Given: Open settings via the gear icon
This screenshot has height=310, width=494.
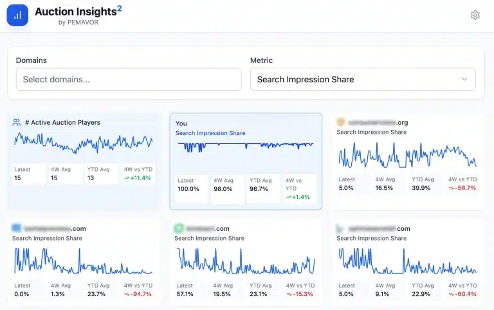Looking at the screenshot, I should 475,15.
